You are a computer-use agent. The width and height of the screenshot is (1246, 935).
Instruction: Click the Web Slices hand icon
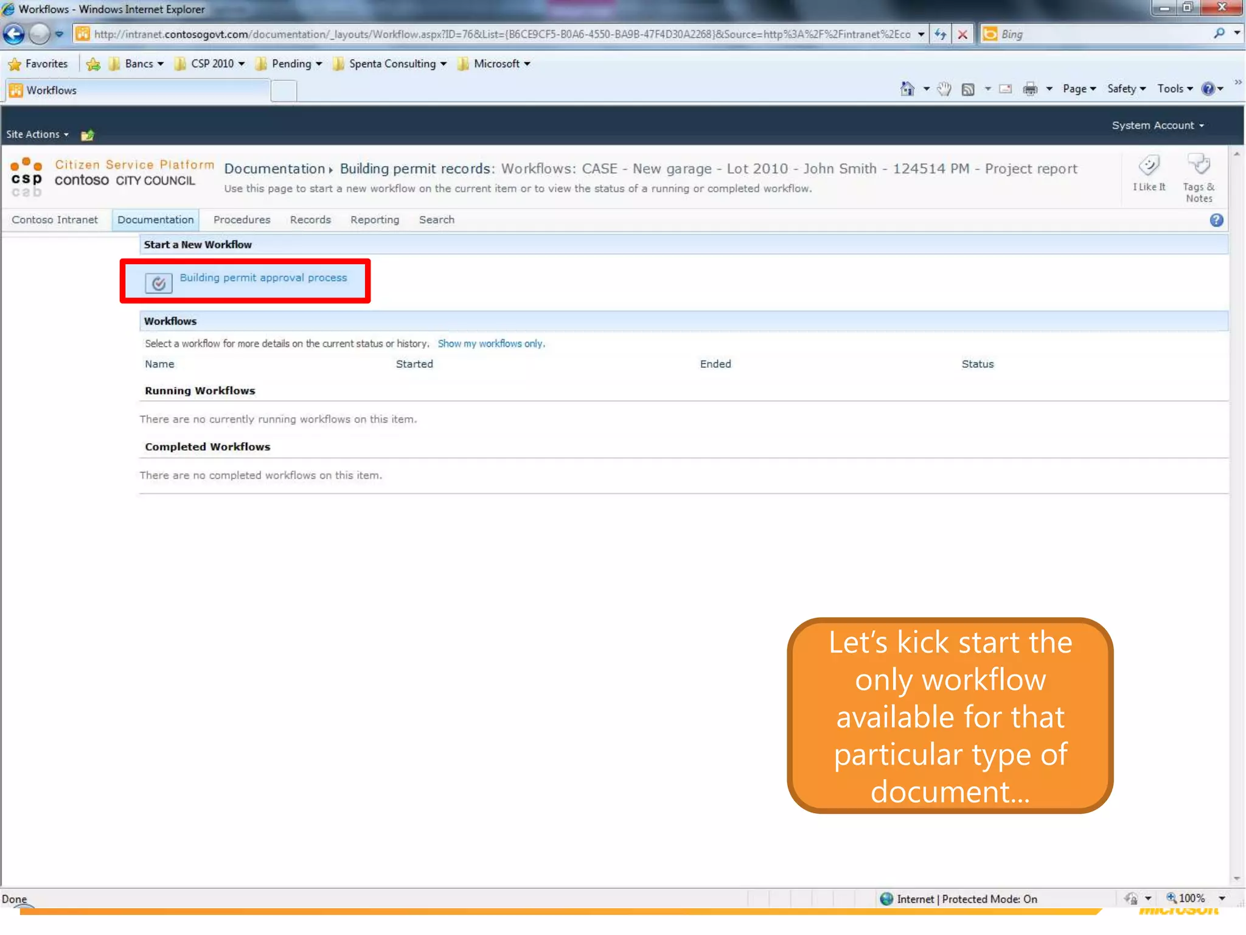pos(944,89)
